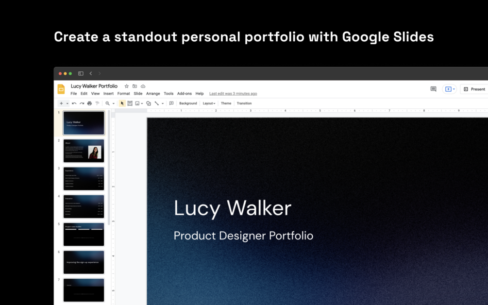Select slide 6 Improving the sign-up experience thumbnail

point(84,262)
